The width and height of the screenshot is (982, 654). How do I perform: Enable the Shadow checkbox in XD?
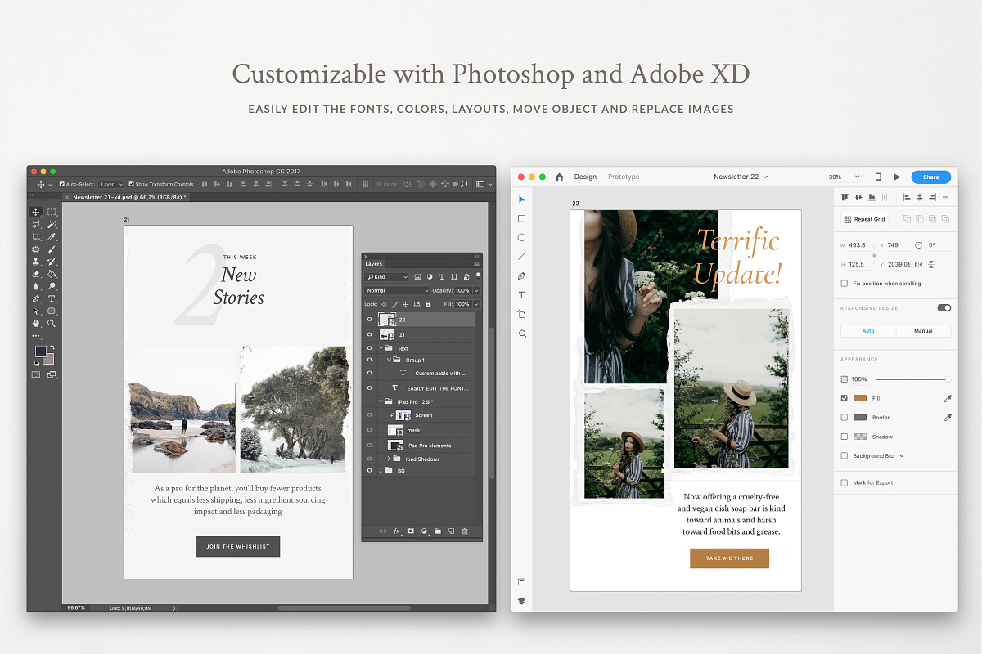point(845,437)
